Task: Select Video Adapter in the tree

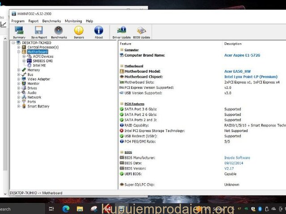Action: coord(38,79)
